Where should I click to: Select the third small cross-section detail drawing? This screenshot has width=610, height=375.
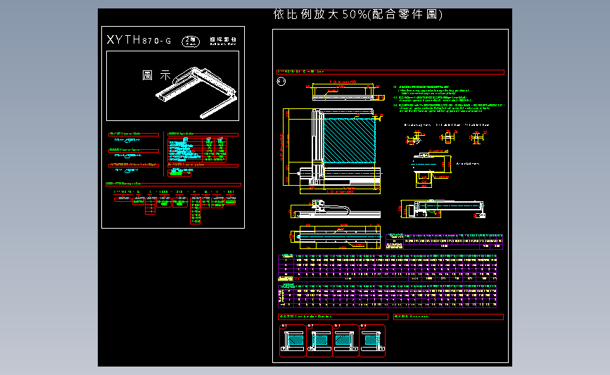pos(478,137)
